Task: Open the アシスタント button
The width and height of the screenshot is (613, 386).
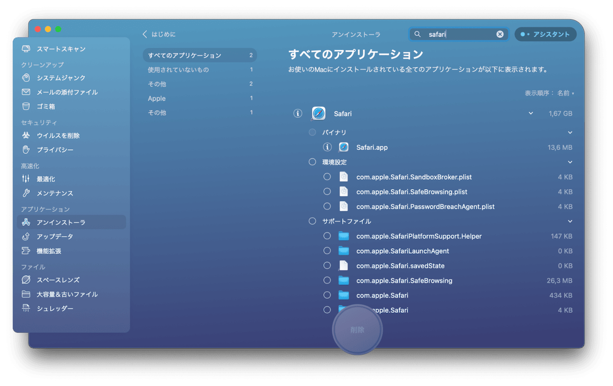Action: click(x=545, y=34)
